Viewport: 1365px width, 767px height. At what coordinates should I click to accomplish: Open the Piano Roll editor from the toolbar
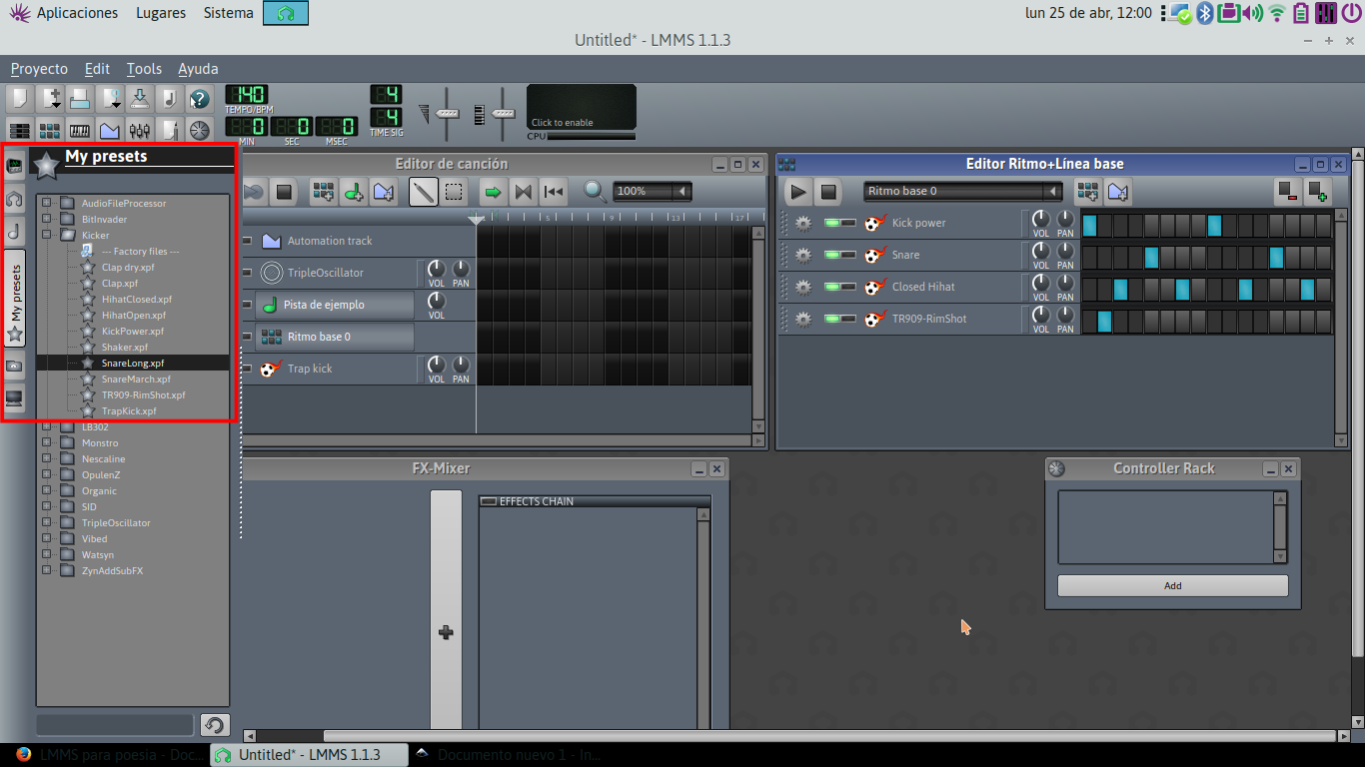tap(78, 130)
